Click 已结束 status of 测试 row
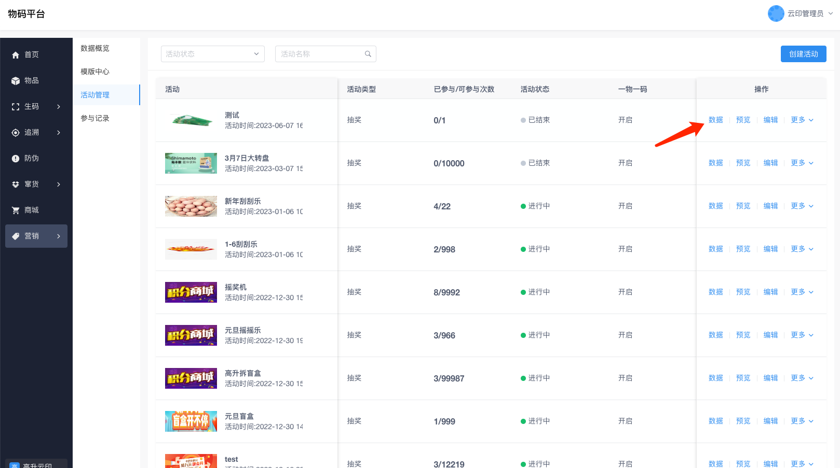Screen dimensions: 840x468 click(x=535, y=120)
